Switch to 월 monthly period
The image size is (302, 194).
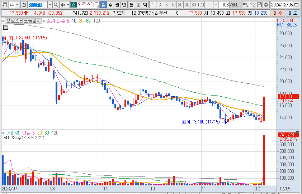[117, 5]
